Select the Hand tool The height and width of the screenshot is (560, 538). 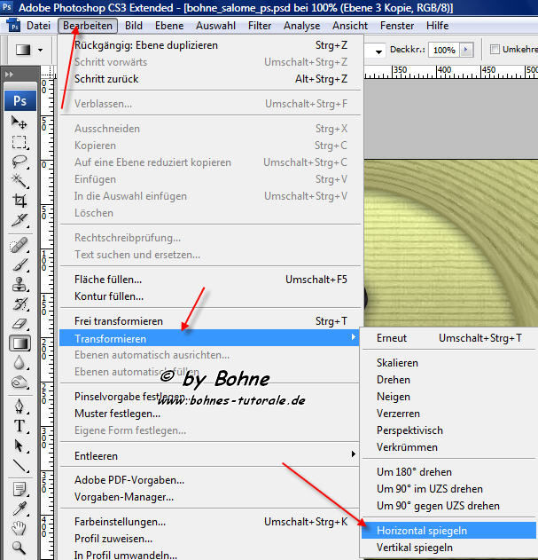pyautogui.click(x=19, y=528)
